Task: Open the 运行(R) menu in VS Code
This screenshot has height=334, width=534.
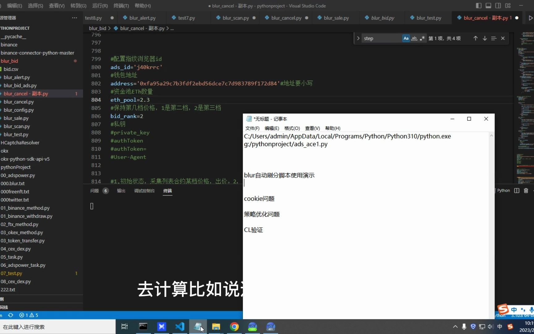Action: [x=100, y=6]
